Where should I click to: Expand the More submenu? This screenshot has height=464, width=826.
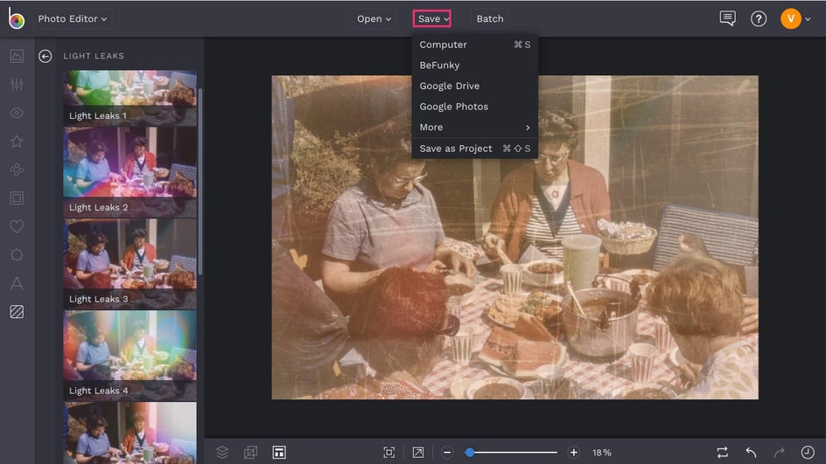click(474, 128)
